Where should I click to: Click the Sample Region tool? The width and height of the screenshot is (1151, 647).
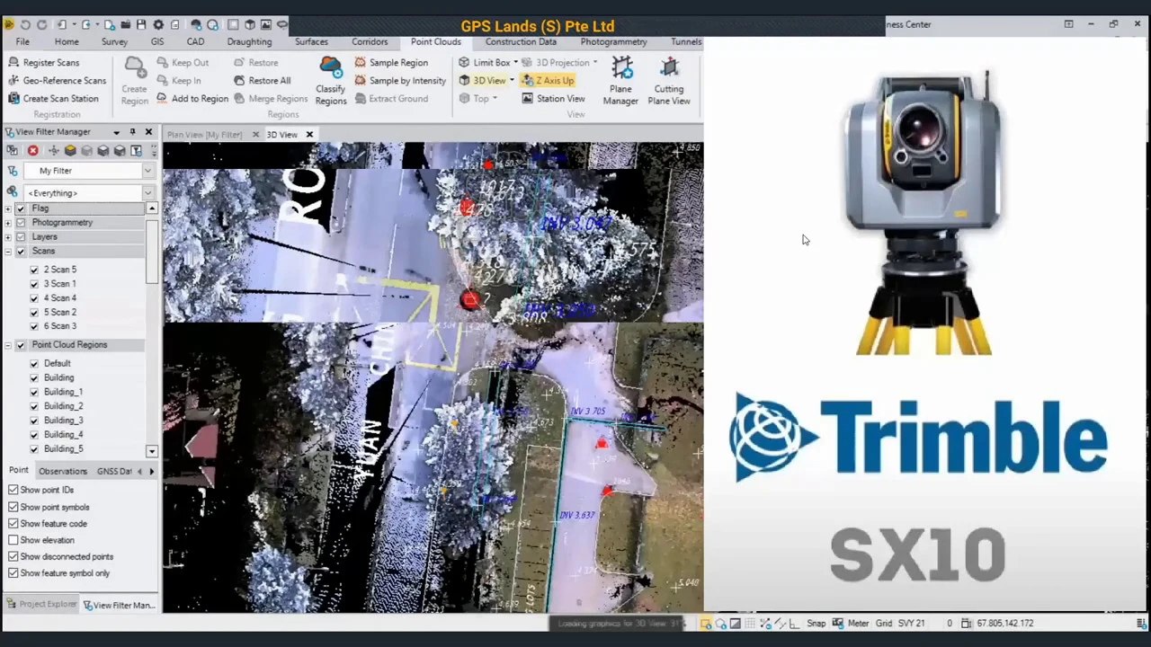391,63
